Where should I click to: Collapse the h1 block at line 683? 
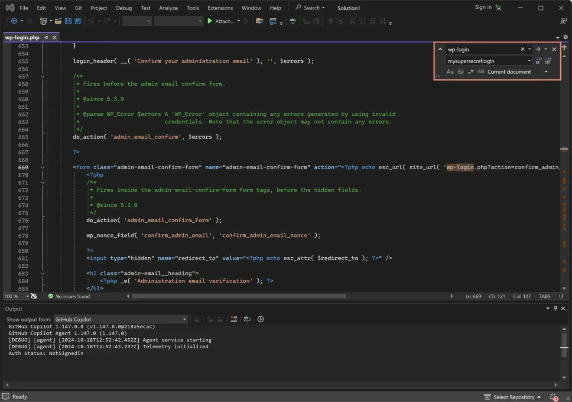43,273
